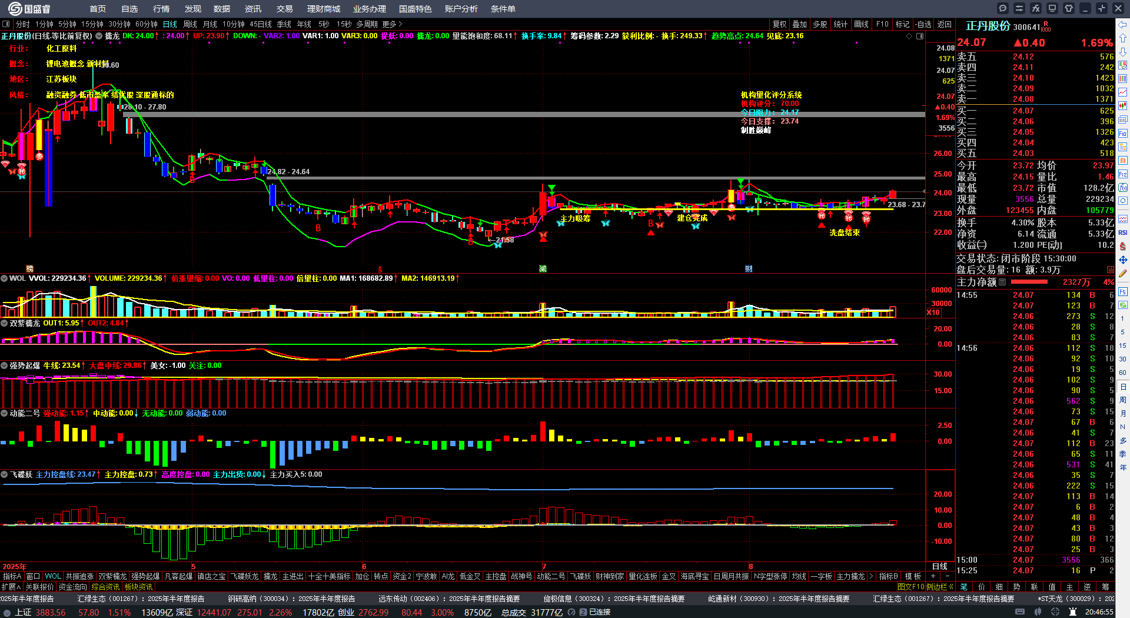Screen dimensions: 1130x618
Task: Click the -自选 remove favorite button
Action: 924,24
